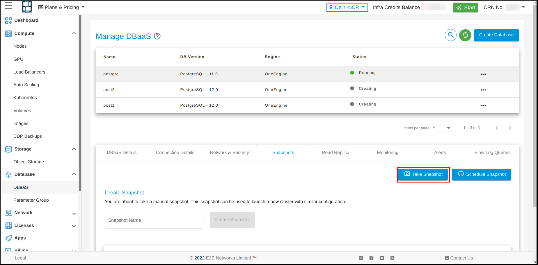Open GPU in the sidebar

(x=18, y=59)
